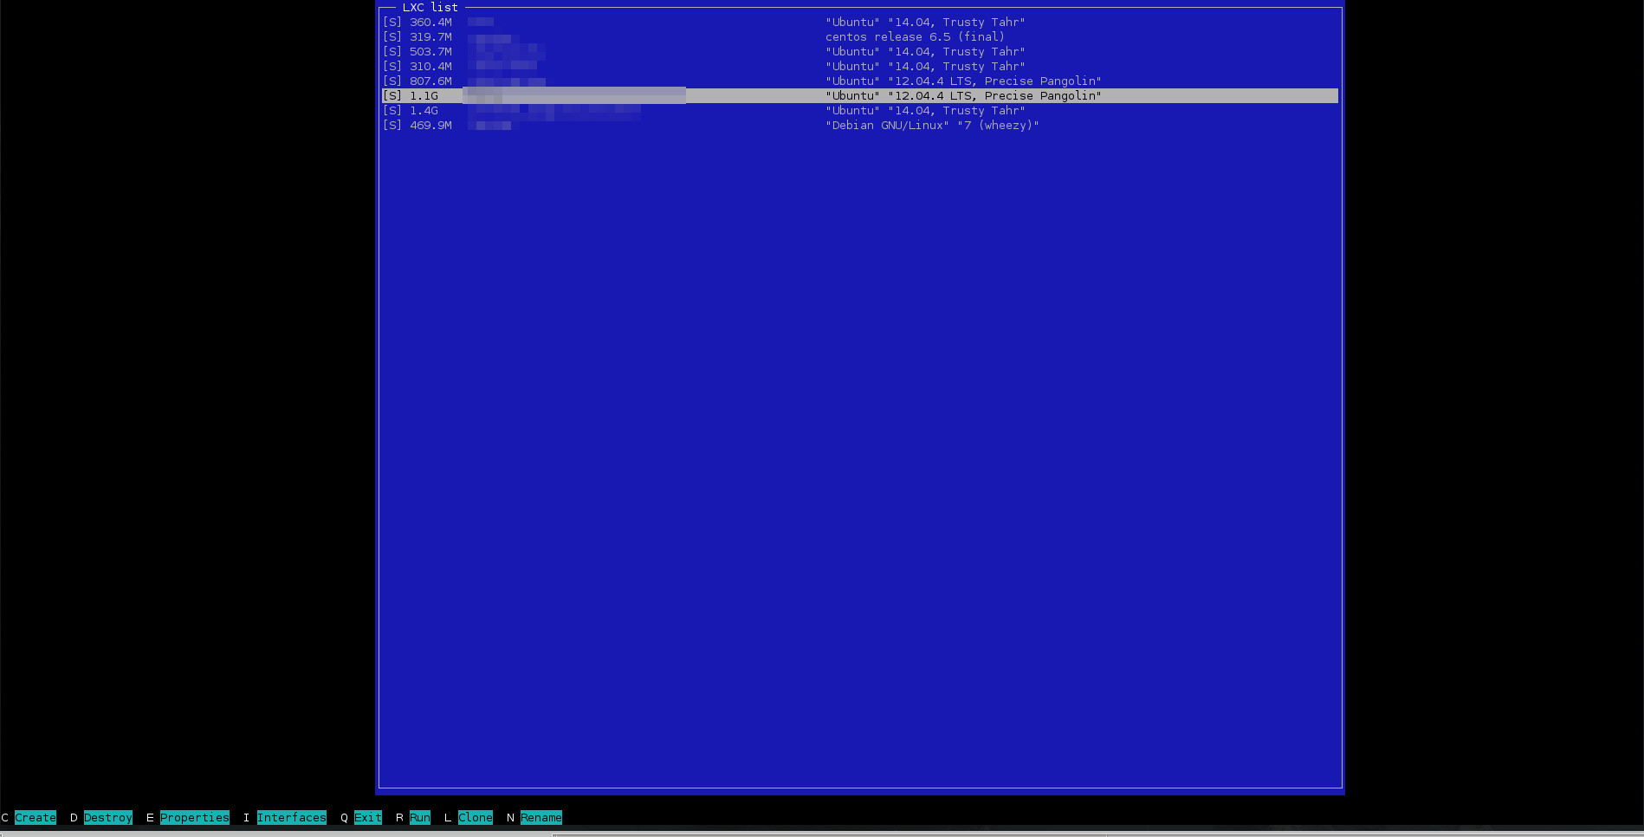Select the 807.6M Precise Pangolin row
This screenshot has height=837, width=1644.
pos(860,81)
